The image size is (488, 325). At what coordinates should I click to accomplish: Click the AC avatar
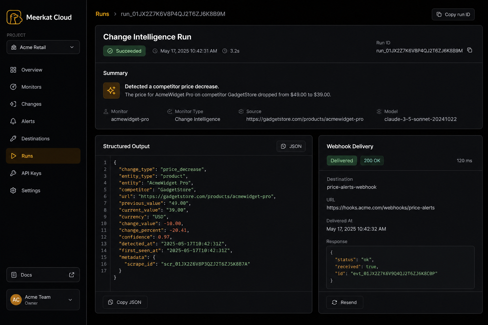point(16,300)
